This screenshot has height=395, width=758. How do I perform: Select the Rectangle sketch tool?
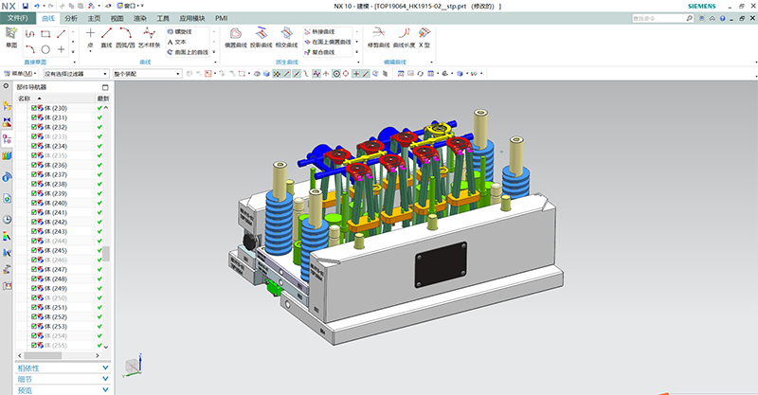pos(45,34)
